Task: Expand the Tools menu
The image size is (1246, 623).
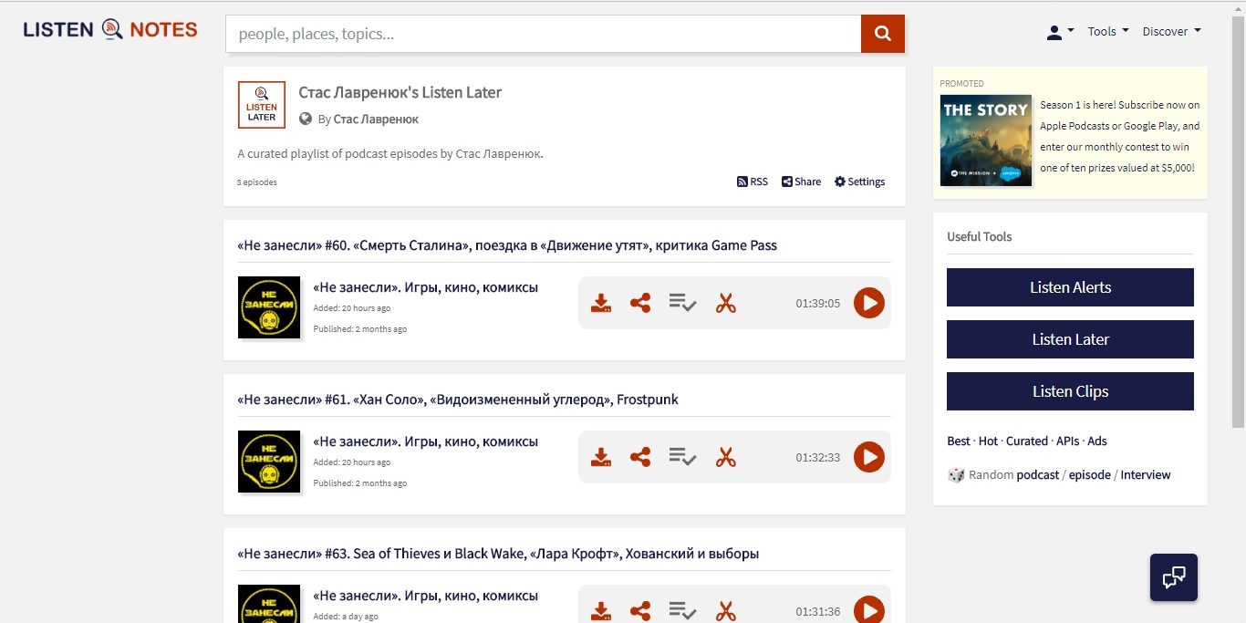Action: pyautogui.click(x=1108, y=31)
